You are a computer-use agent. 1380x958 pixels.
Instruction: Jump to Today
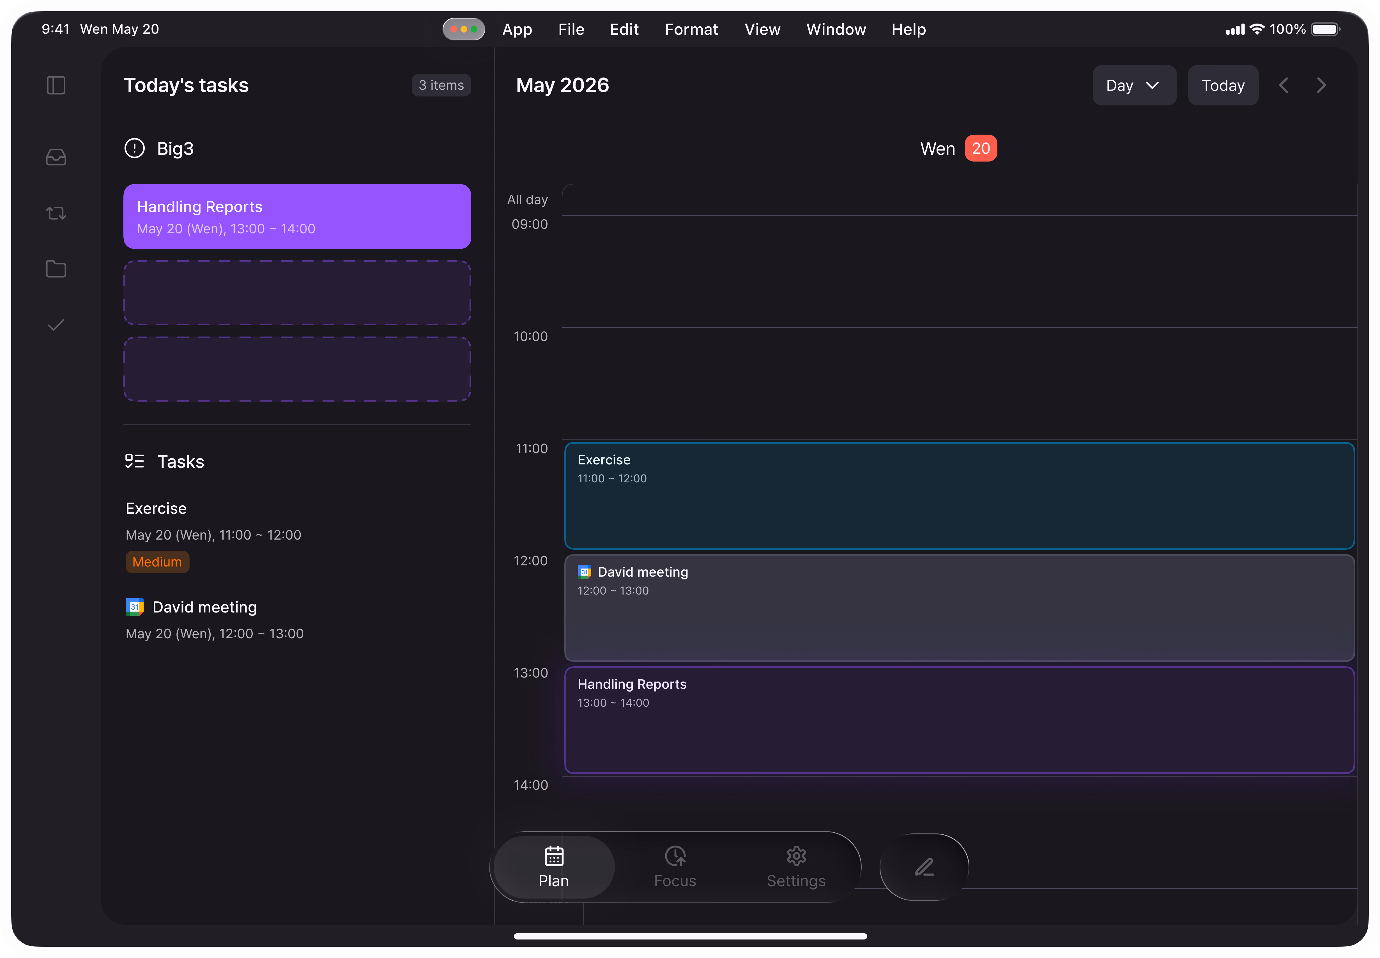1223,85
